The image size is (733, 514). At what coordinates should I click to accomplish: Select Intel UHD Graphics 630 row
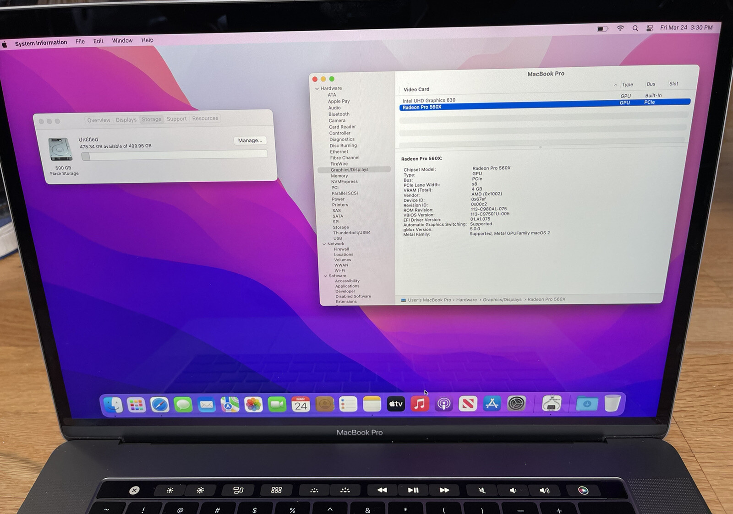[x=544, y=98]
